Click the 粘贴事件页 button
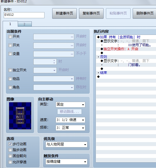This screenshot has width=156, height=168. click(118, 13)
